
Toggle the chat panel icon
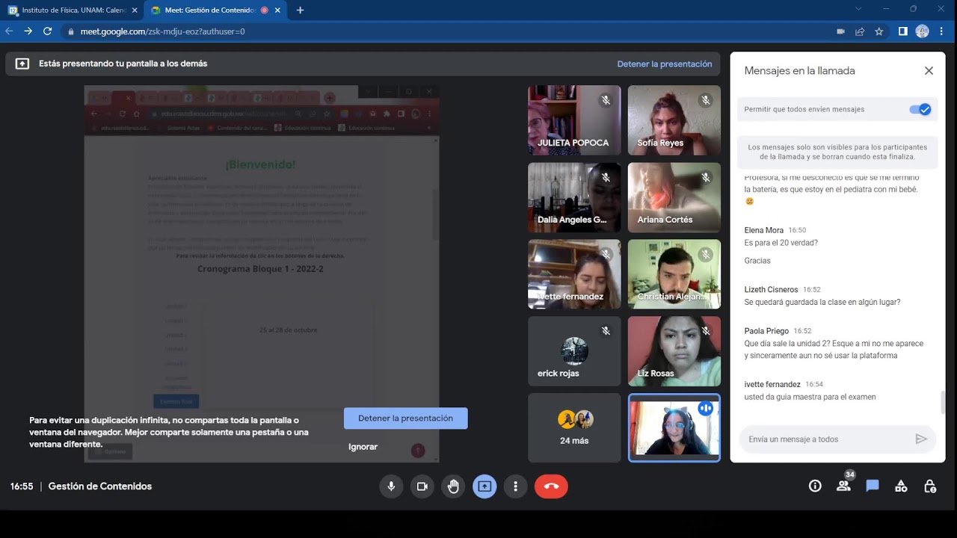[873, 486]
